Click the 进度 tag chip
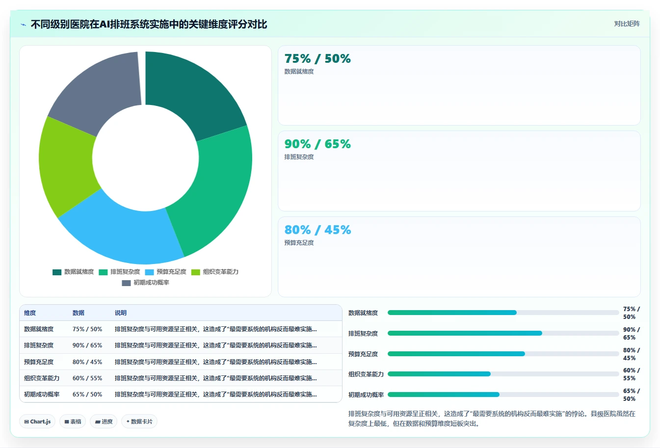660x448 pixels. pyautogui.click(x=104, y=422)
